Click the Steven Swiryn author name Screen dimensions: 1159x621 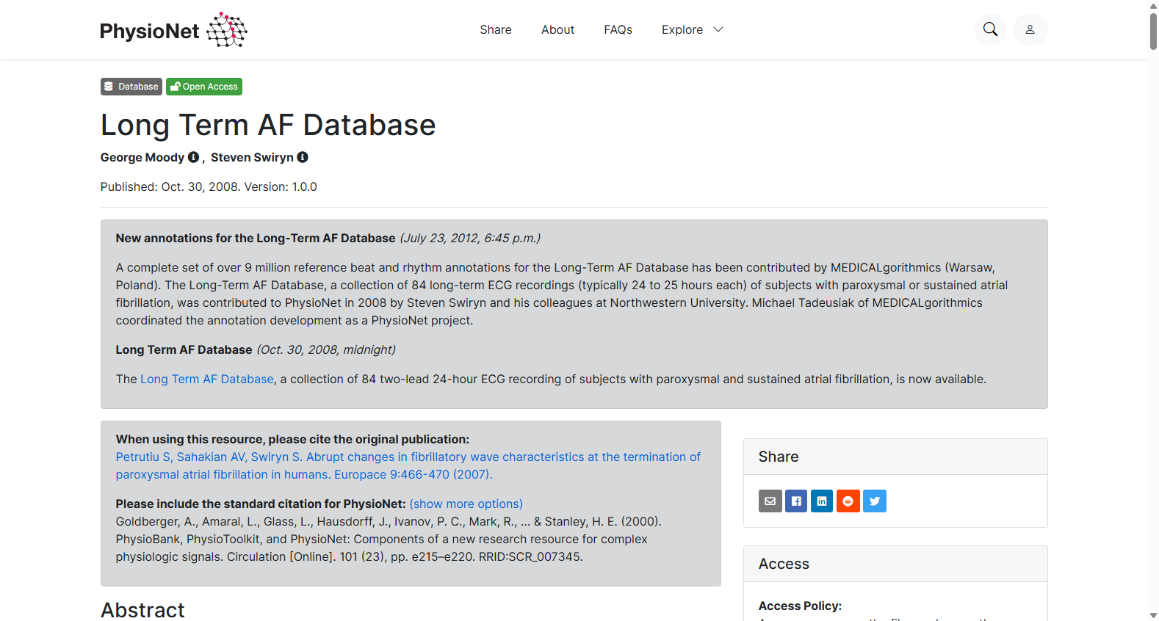click(252, 157)
